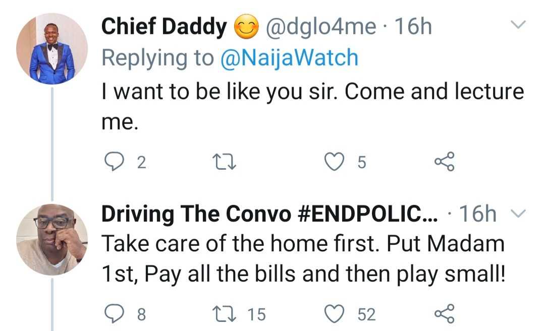This screenshot has width=545, height=331.
Task: Share Driving The Convo's tweet
Action: point(444,314)
